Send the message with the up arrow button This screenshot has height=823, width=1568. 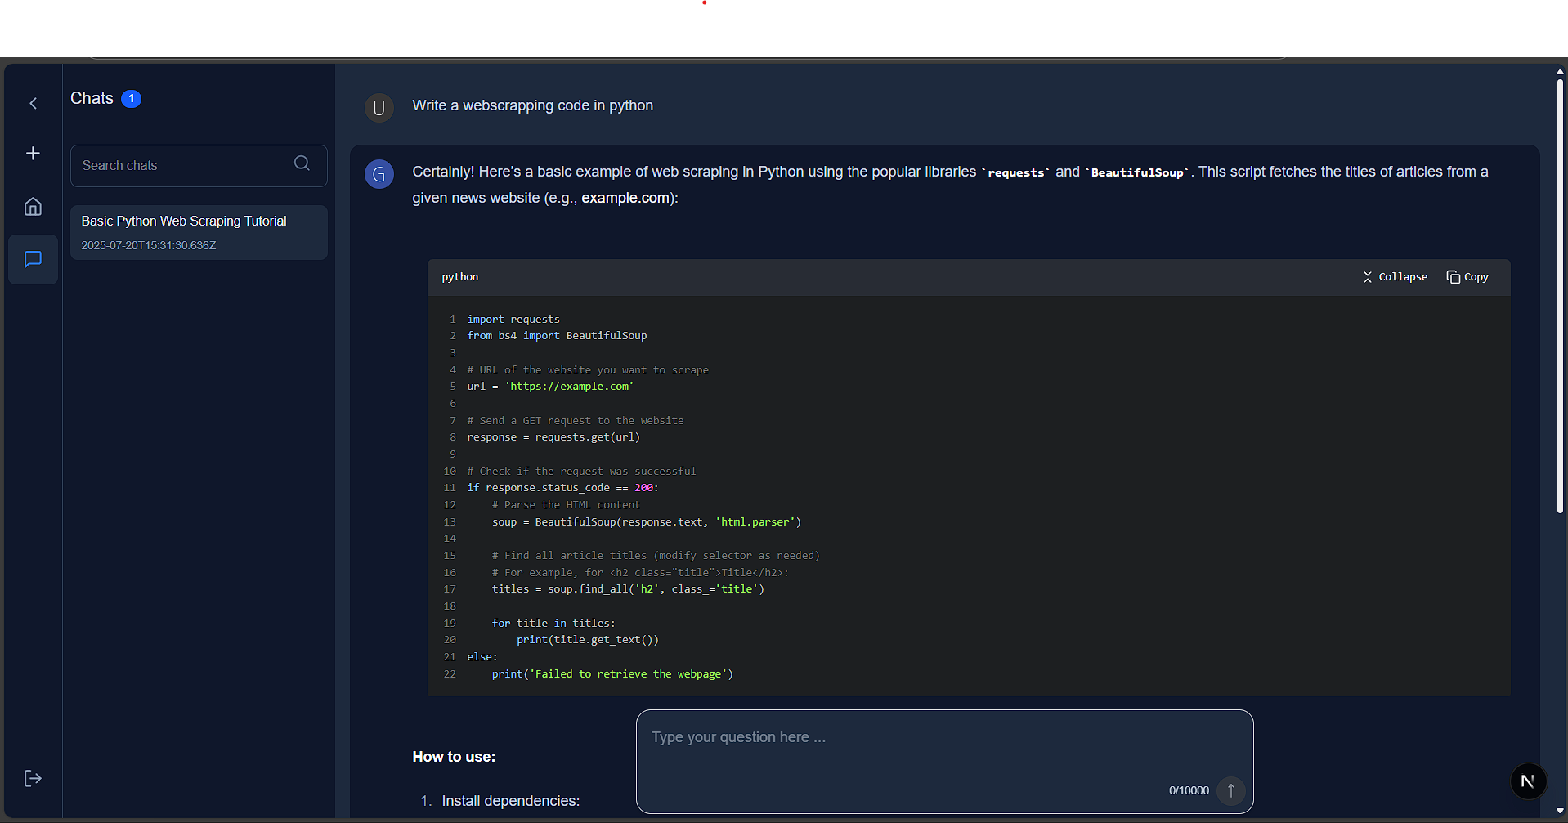[x=1230, y=790]
